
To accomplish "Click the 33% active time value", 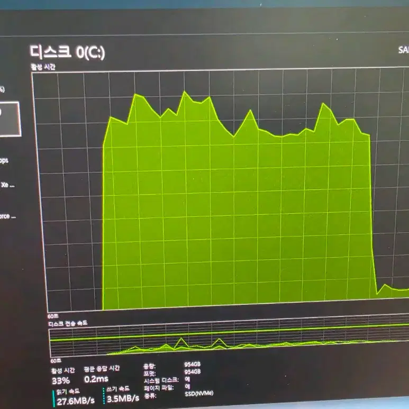I will coord(61,381).
